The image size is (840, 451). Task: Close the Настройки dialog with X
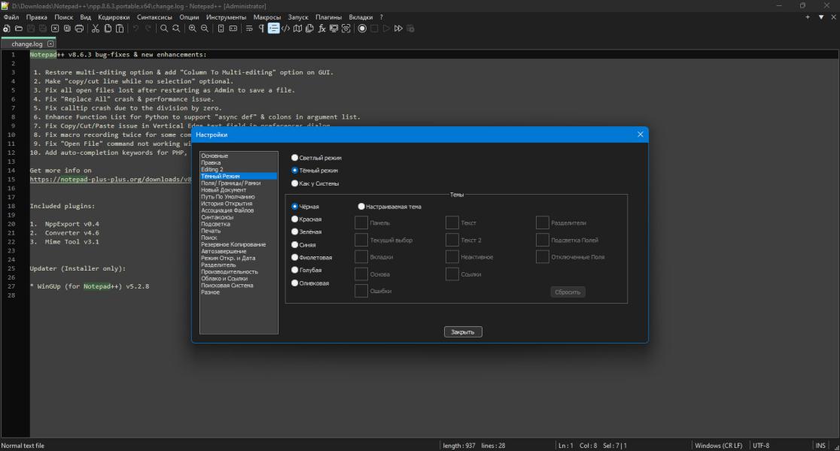click(641, 135)
